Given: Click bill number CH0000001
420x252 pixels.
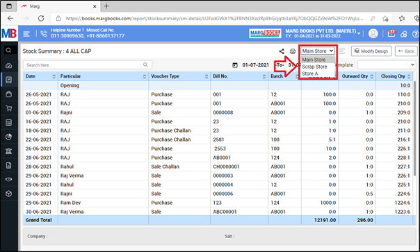Looking at the screenshot, I should tap(226, 167).
